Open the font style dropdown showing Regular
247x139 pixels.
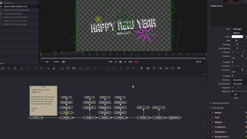tap(239, 33)
